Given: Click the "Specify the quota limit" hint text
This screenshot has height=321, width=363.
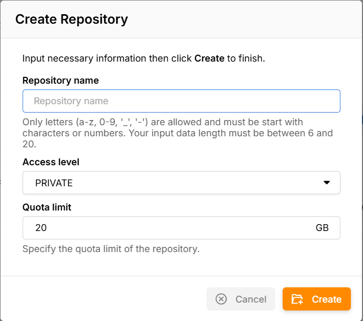Looking at the screenshot, I should click(111, 248).
